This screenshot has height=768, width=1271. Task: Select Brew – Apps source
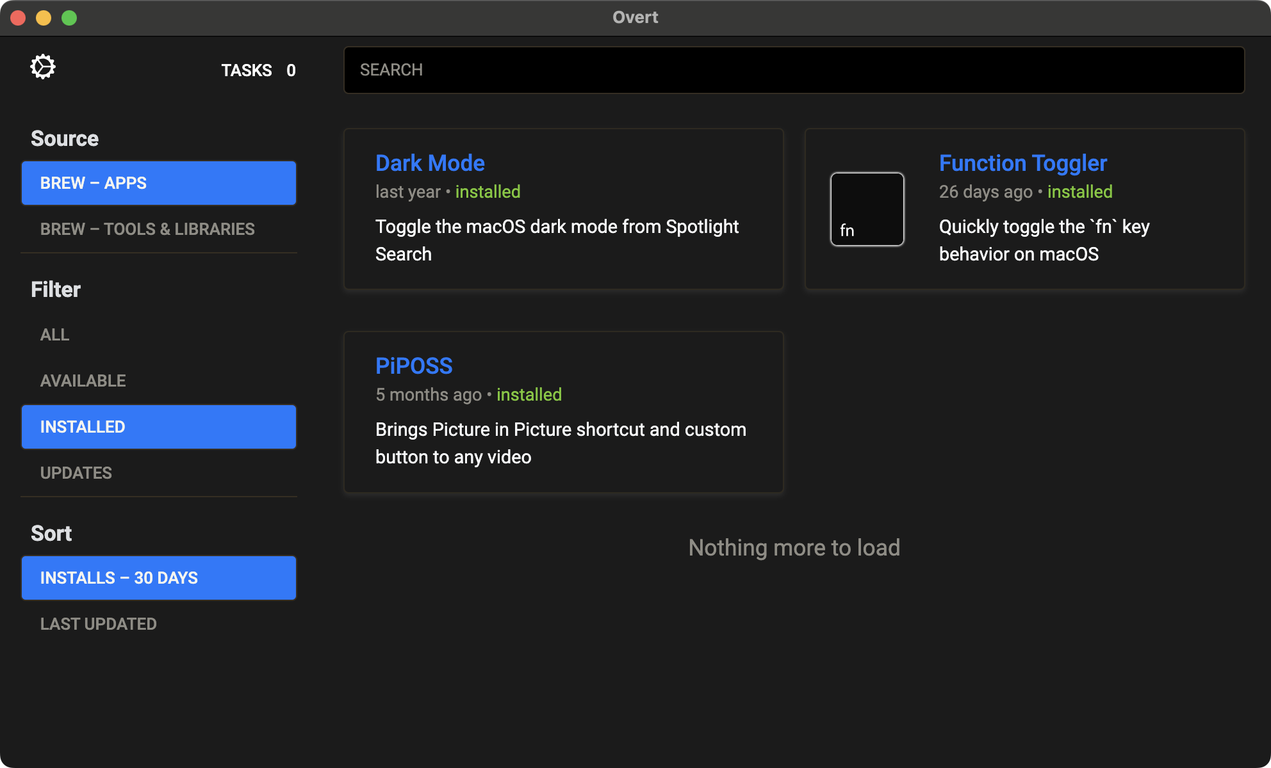point(158,183)
